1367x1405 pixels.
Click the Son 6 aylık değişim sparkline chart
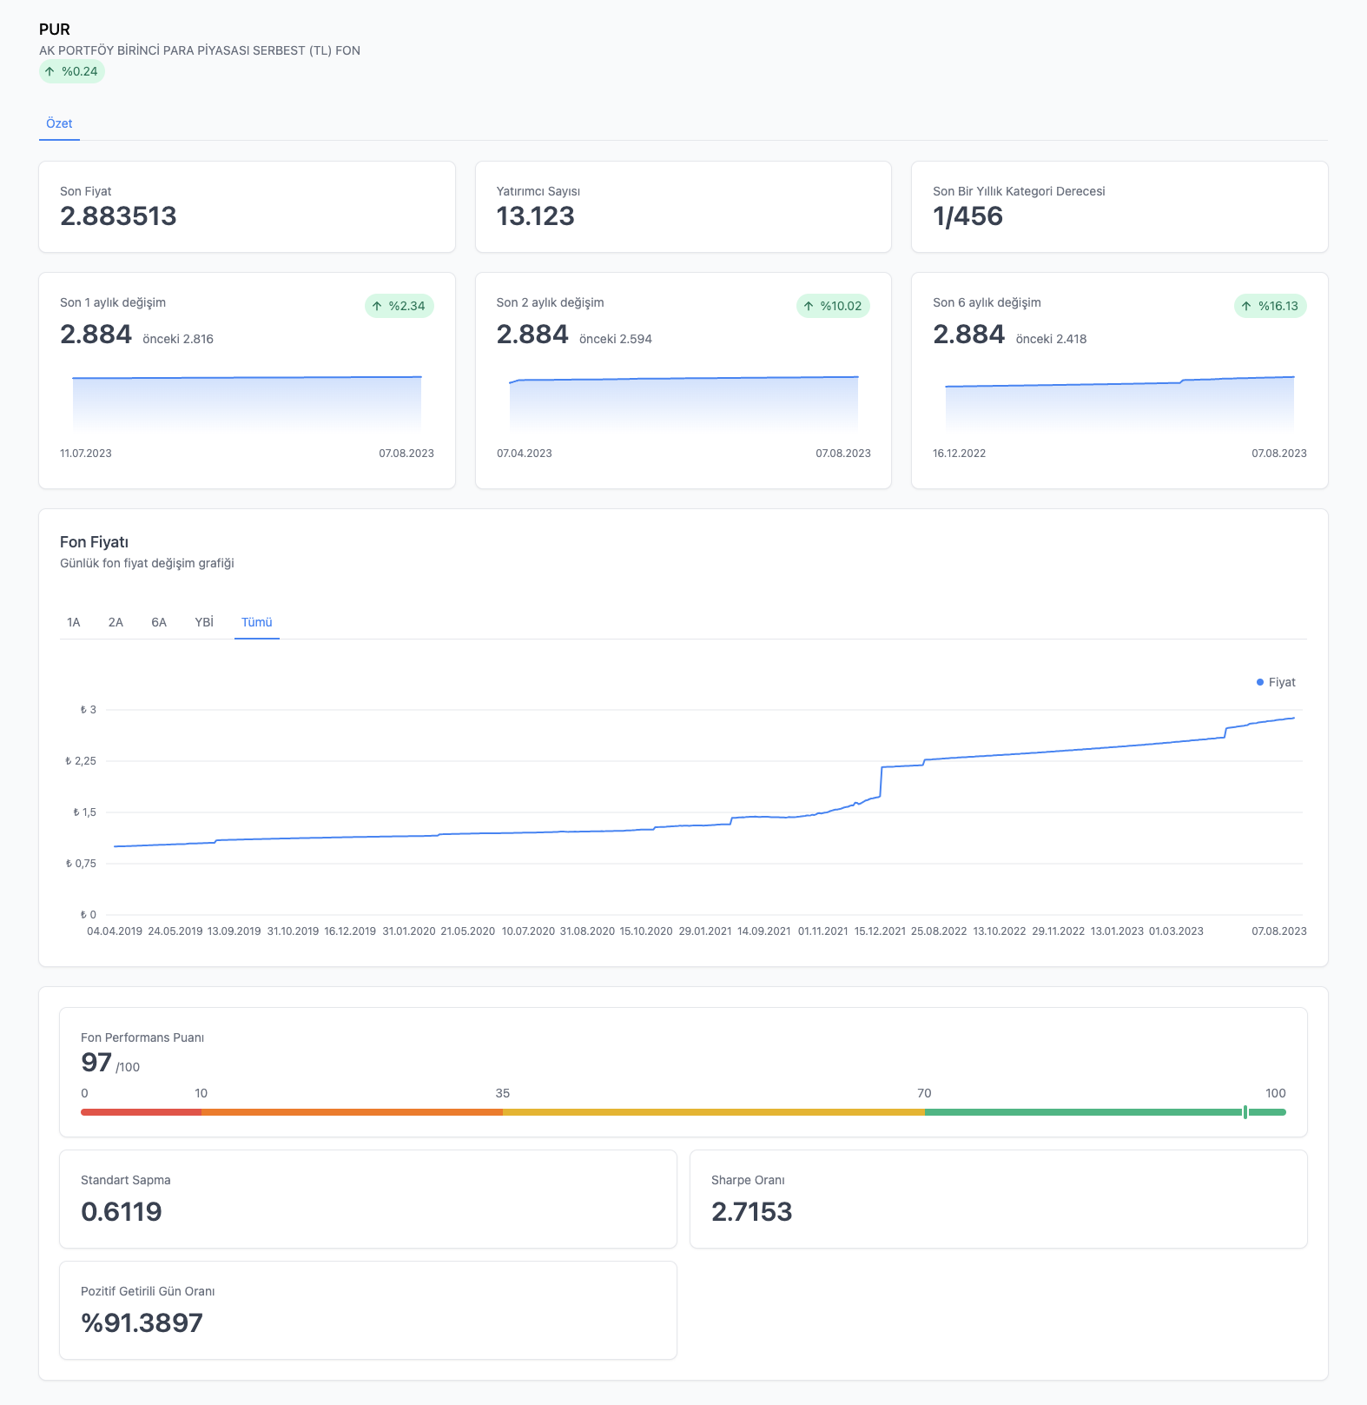[1119, 402]
